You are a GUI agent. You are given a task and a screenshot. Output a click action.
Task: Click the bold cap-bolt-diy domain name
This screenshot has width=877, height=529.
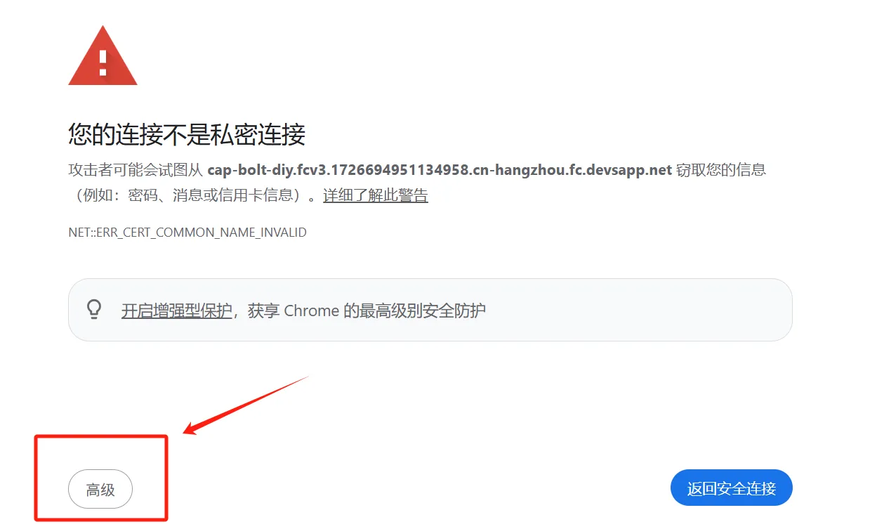(x=440, y=170)
